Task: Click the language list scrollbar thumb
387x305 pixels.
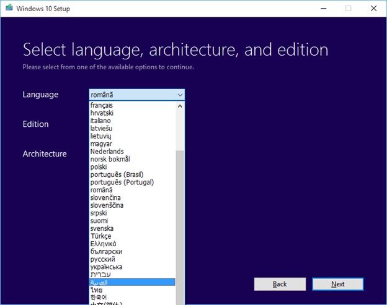Action: (x=180, y=228)
